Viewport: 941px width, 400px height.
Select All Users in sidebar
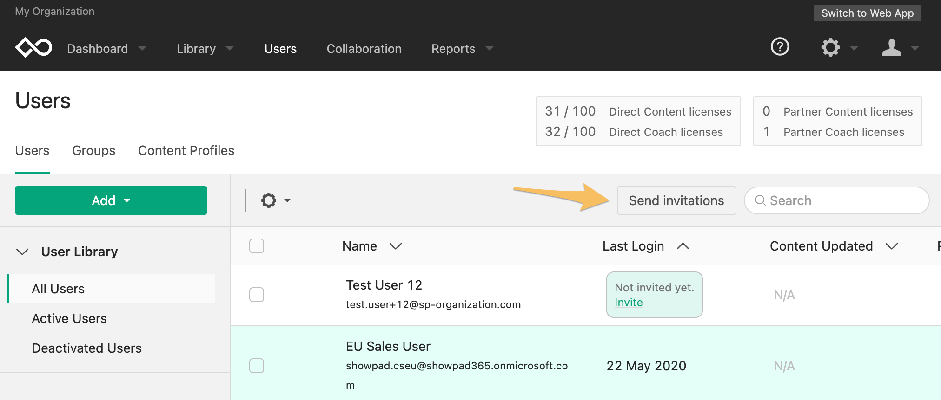pyautogui.click(x=112, y=289)
